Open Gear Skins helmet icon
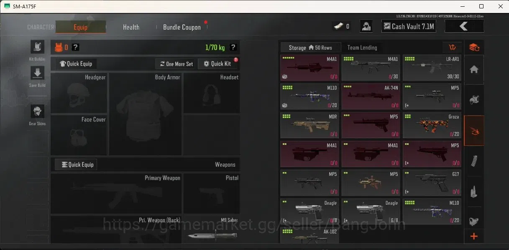This screenshot has height=250, width=509. pos(37,112)
